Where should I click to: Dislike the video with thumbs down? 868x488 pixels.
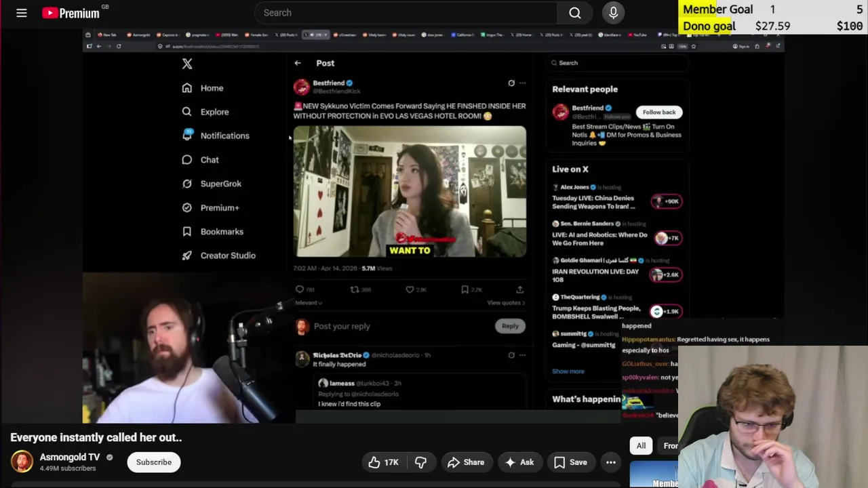[420, 462]
